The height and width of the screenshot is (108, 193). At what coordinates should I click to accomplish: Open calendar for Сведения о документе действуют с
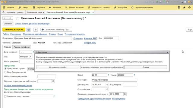125,94
